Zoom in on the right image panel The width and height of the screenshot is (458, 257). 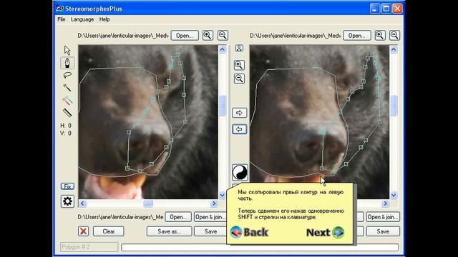[380, 36]
